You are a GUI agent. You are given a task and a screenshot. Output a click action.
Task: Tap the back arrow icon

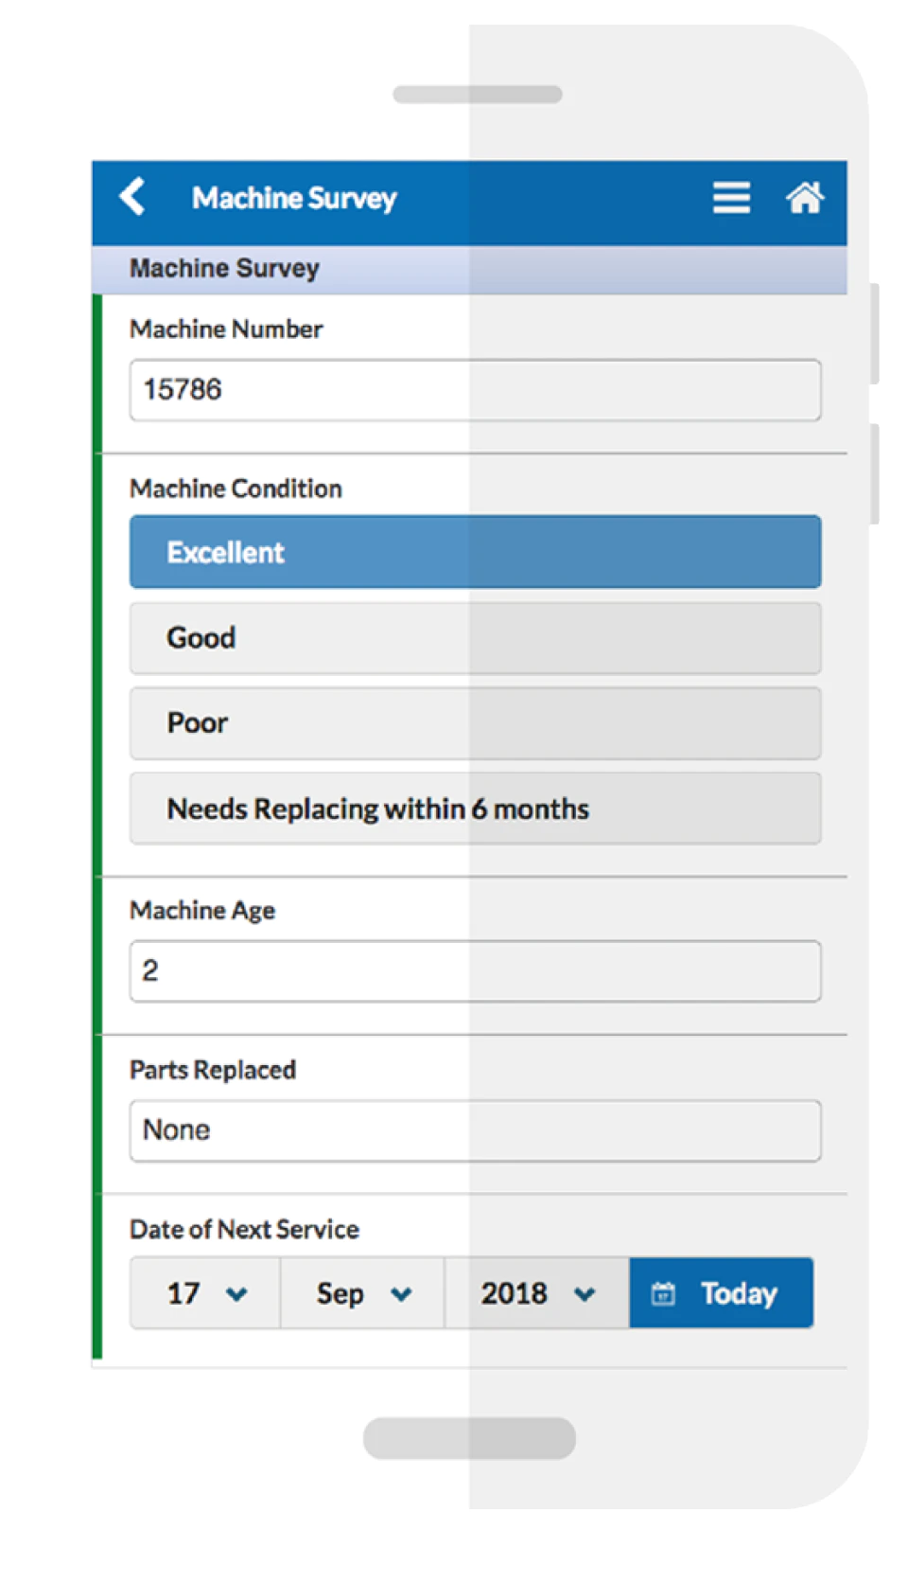click(x=132, y=197)
